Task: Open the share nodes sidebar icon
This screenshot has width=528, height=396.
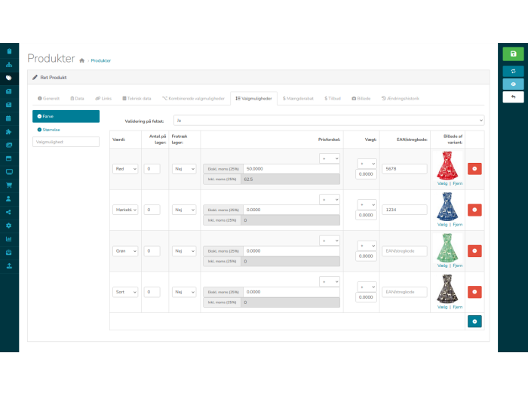Action: coord(9,212)
